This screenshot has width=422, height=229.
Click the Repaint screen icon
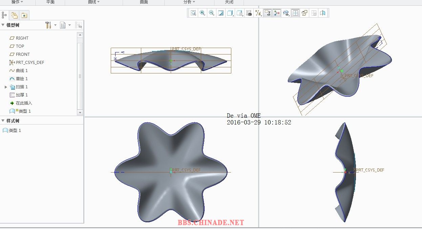tap(221, 13)
